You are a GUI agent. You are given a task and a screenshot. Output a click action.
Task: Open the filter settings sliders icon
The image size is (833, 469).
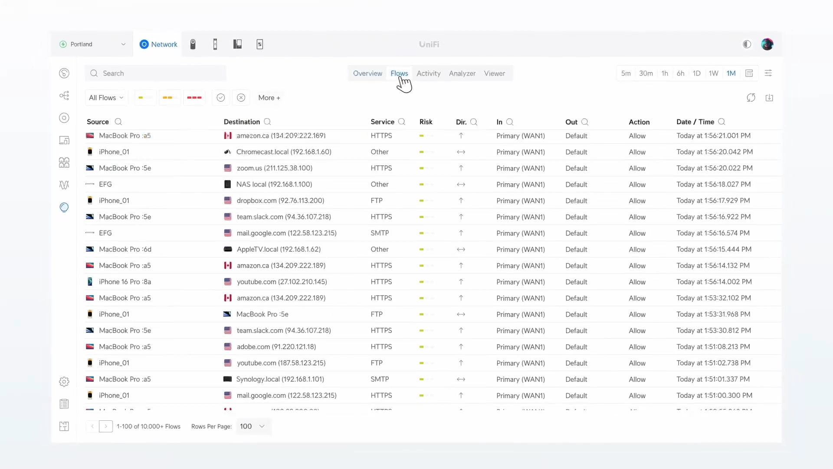[x=768, y=73]
